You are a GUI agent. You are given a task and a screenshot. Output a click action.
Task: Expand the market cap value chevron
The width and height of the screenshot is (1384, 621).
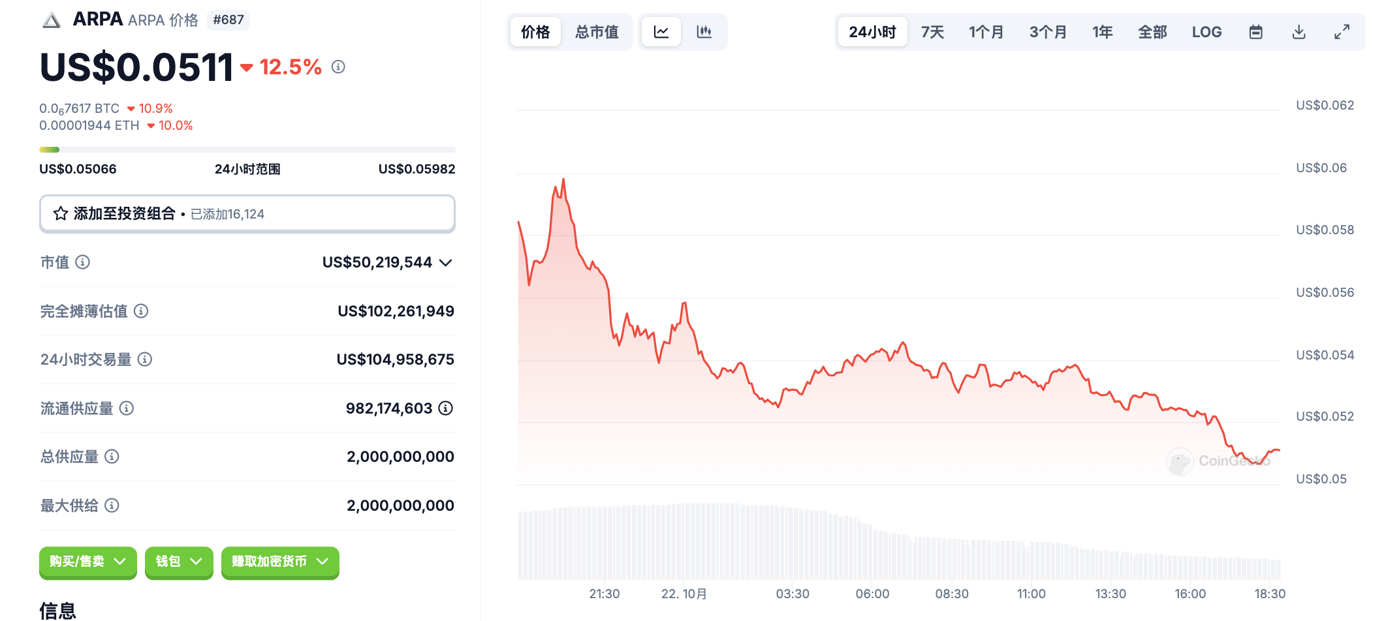click(x=446, y=263)
